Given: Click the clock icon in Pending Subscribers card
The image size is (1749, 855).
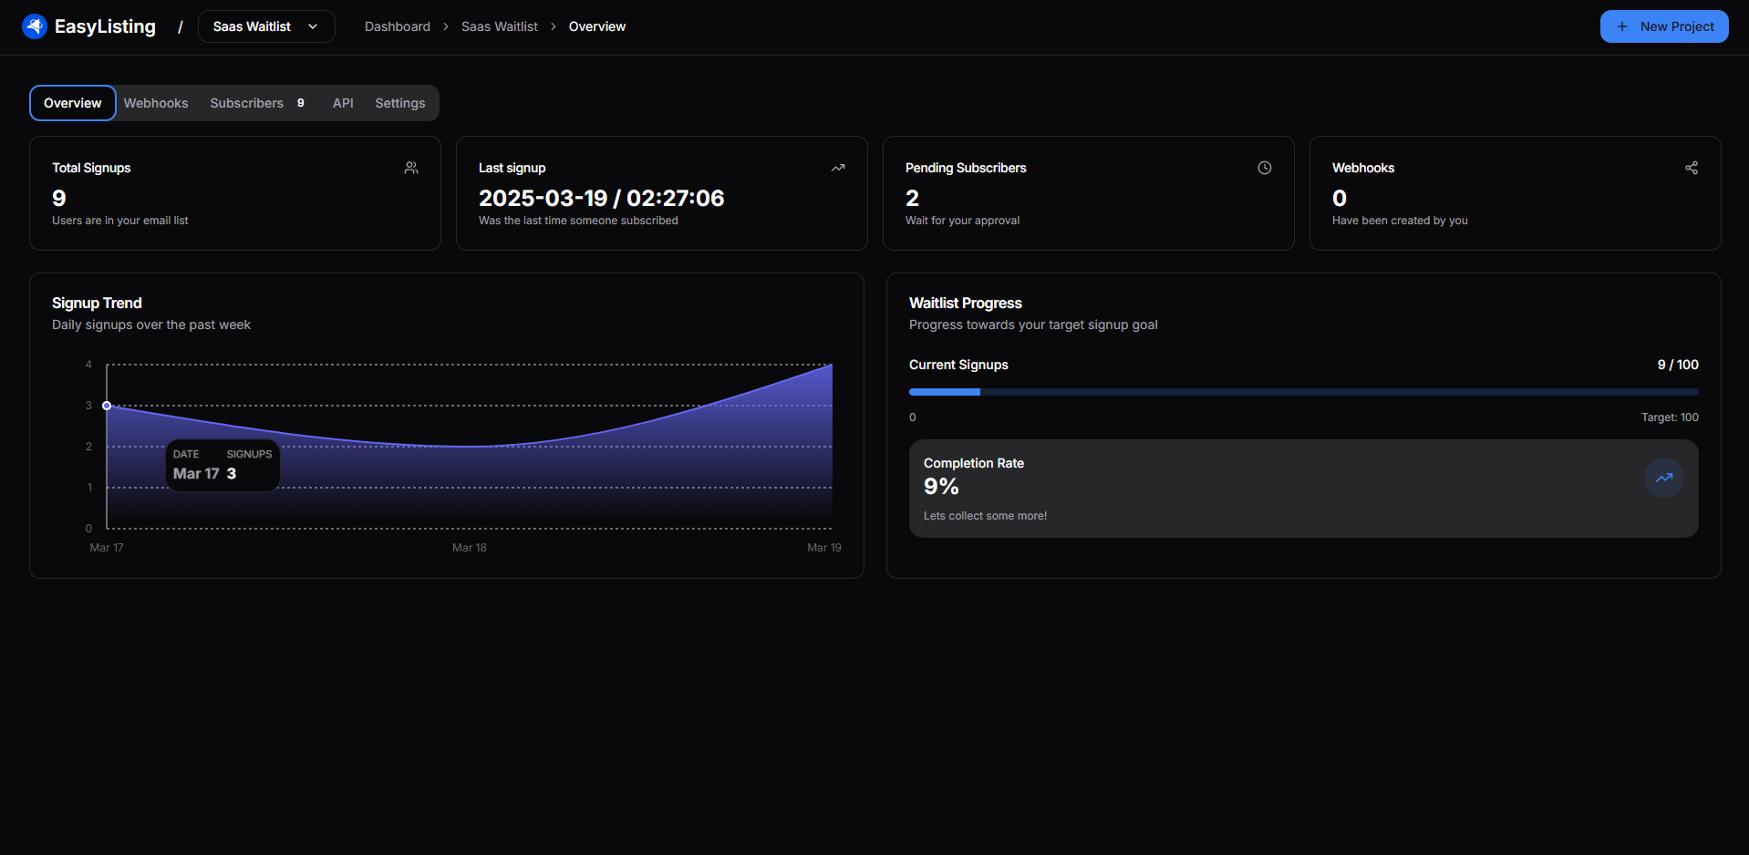Looking at the screenshot, I should pos(1265,168).
